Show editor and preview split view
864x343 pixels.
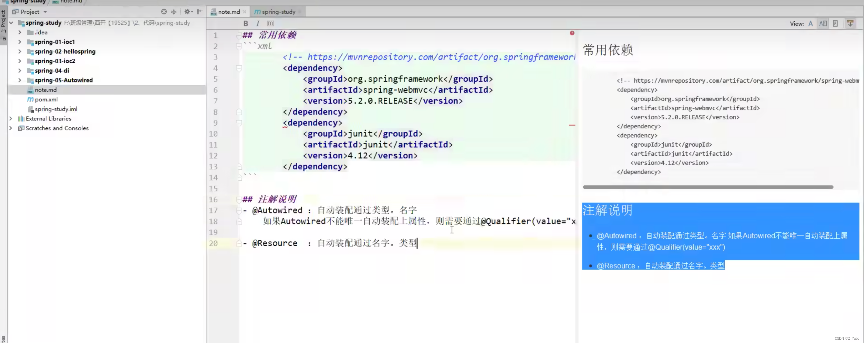823,23
